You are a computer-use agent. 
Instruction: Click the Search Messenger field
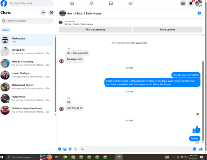(27, 21)
